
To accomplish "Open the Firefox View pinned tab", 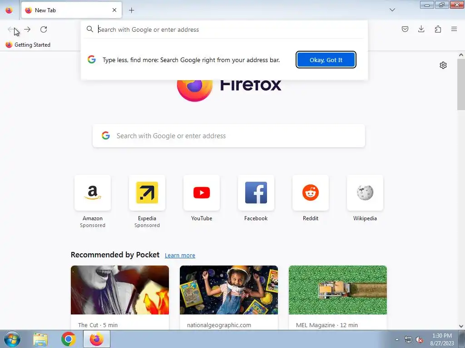I will (x=9, y=10).
